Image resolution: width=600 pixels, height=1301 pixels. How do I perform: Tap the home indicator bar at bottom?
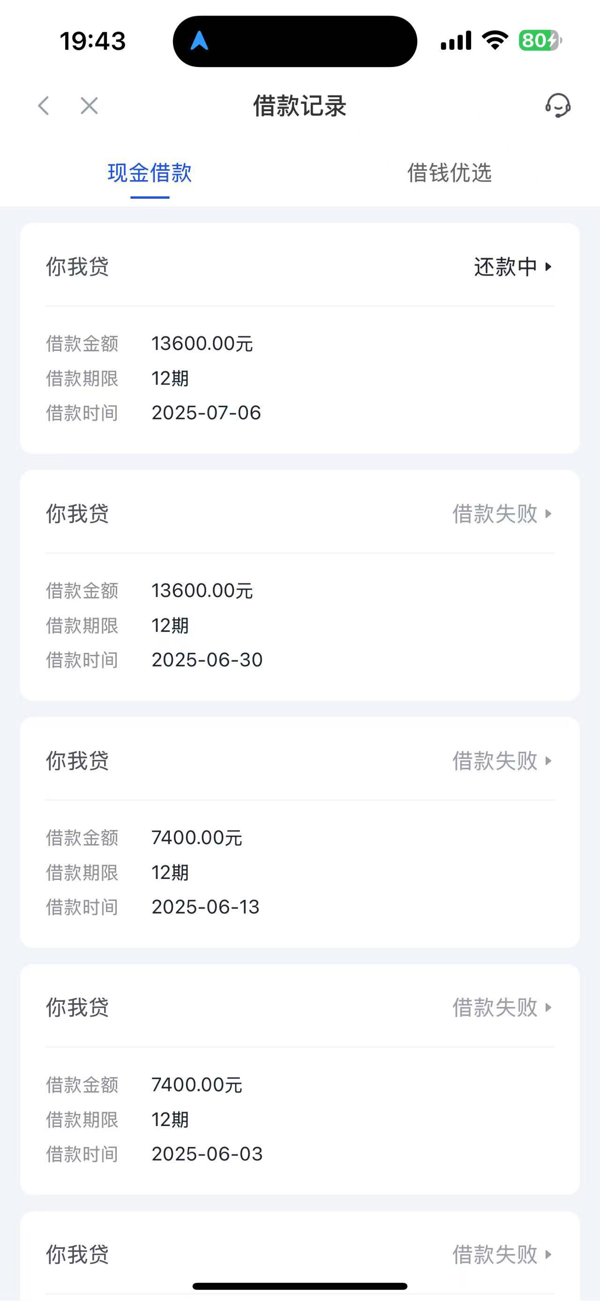[x=300, y=1286]
